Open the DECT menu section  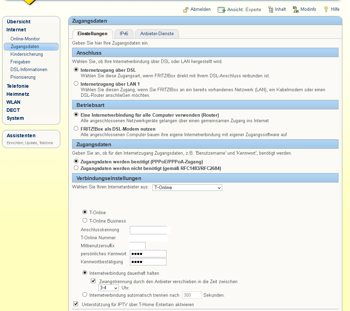click(13, 110)
